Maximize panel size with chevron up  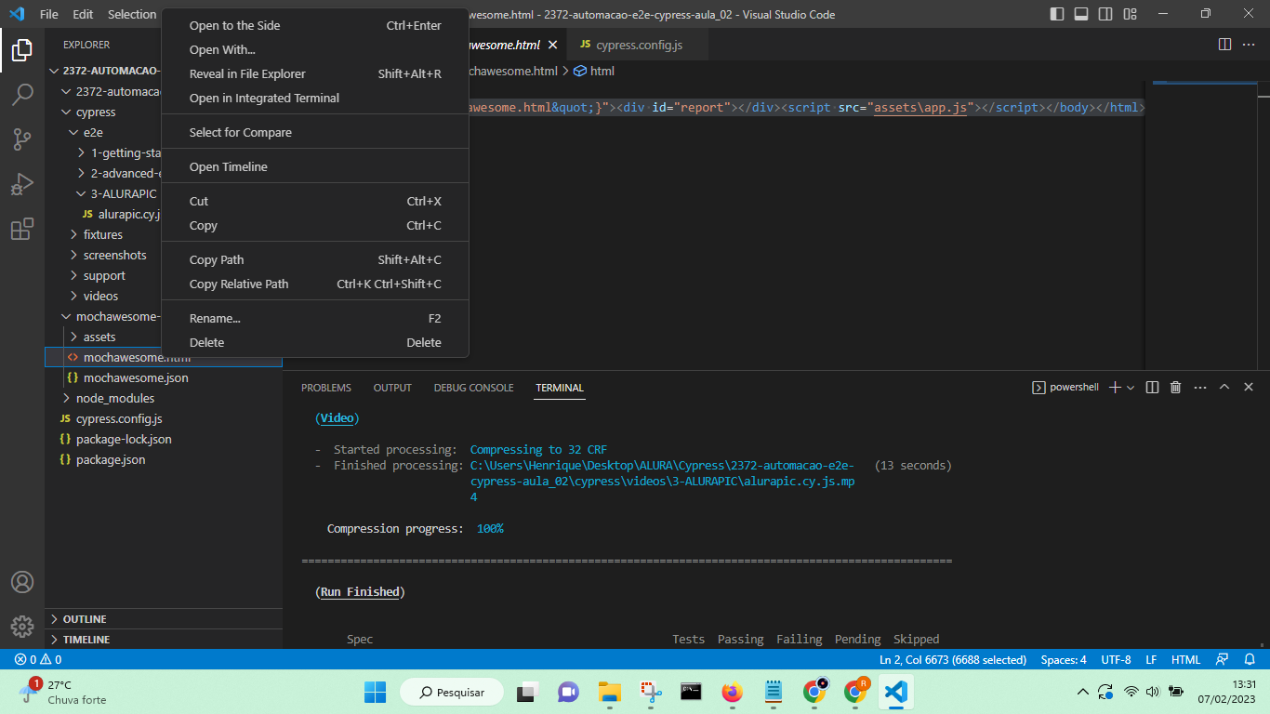click(1224, 387)
